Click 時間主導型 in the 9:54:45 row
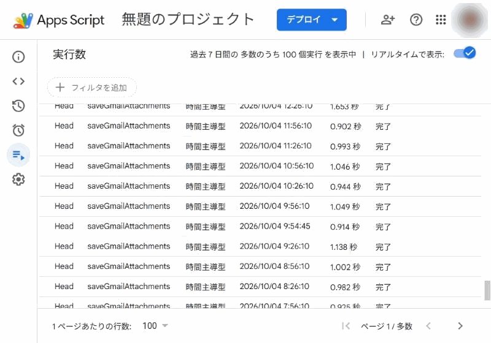491x343 pixels. coord(206,227)
